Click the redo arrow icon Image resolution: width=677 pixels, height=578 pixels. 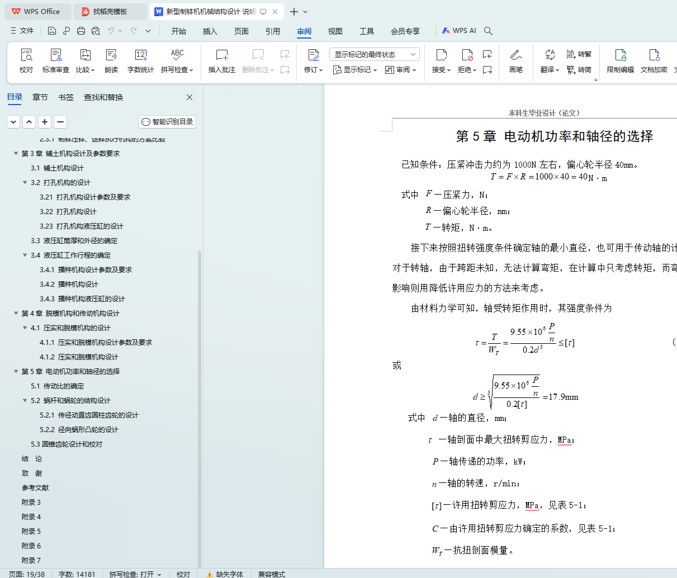coord(134,31)
